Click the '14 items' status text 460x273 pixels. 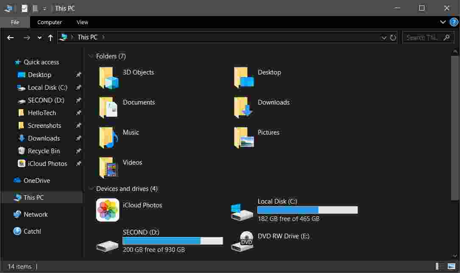(20, 267)
